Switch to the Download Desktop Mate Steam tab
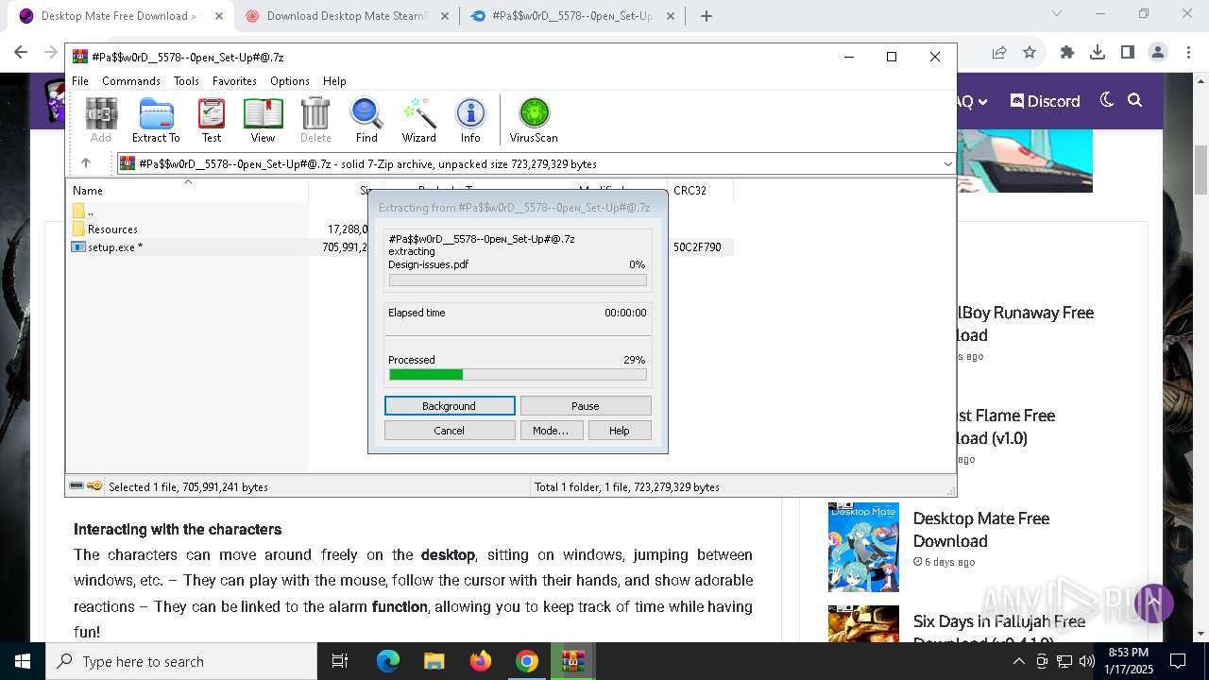The width and height of the screenshot is (1209, 680). click(349, 15)
